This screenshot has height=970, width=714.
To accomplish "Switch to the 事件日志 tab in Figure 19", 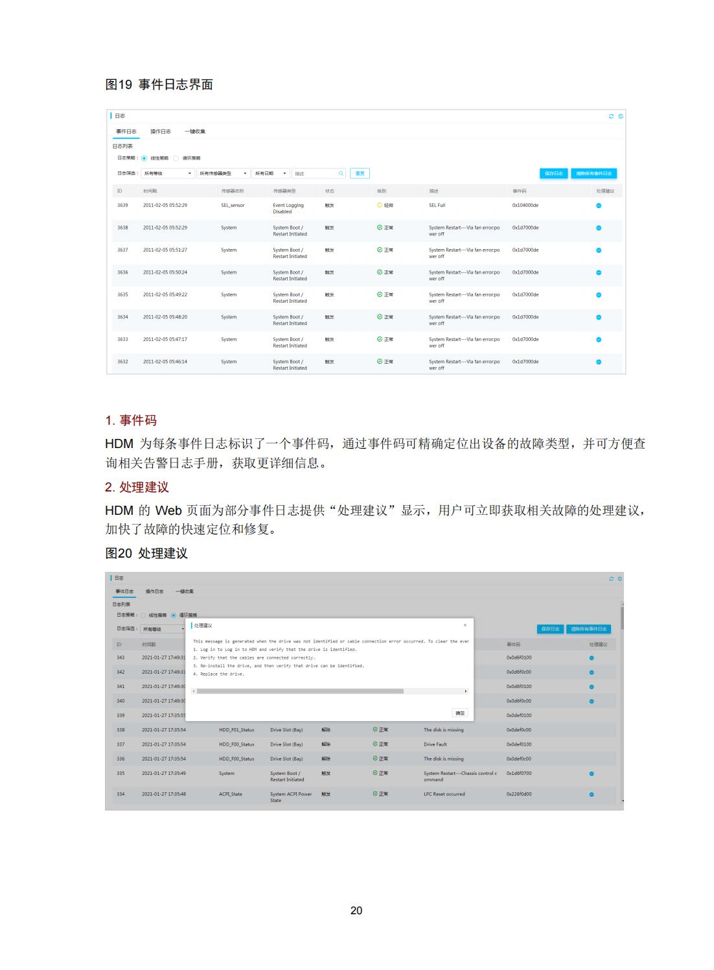I will pyautogui.click(x=126, y=132).
